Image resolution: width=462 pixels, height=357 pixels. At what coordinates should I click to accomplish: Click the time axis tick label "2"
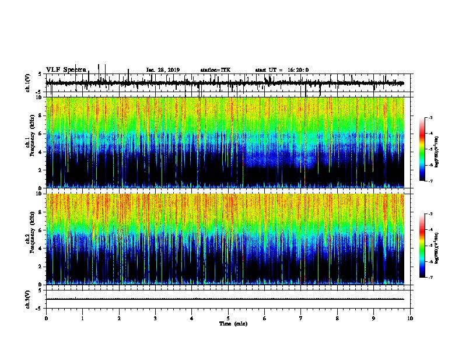tap(119, 318)
